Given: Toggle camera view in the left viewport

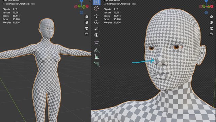Looking at the screenshot, I should [x=86, y=28].
